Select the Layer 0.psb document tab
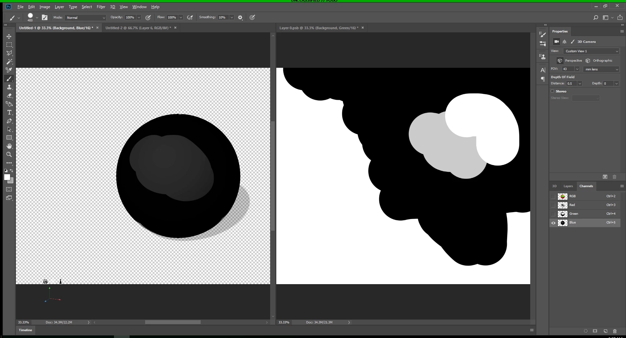 click(319, 28)
